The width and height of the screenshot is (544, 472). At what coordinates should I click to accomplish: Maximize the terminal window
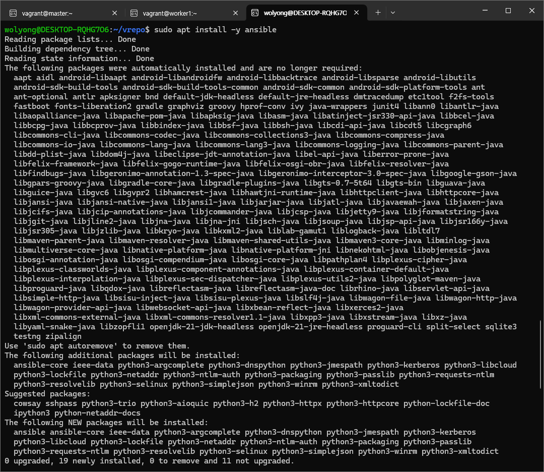point(508,11)
